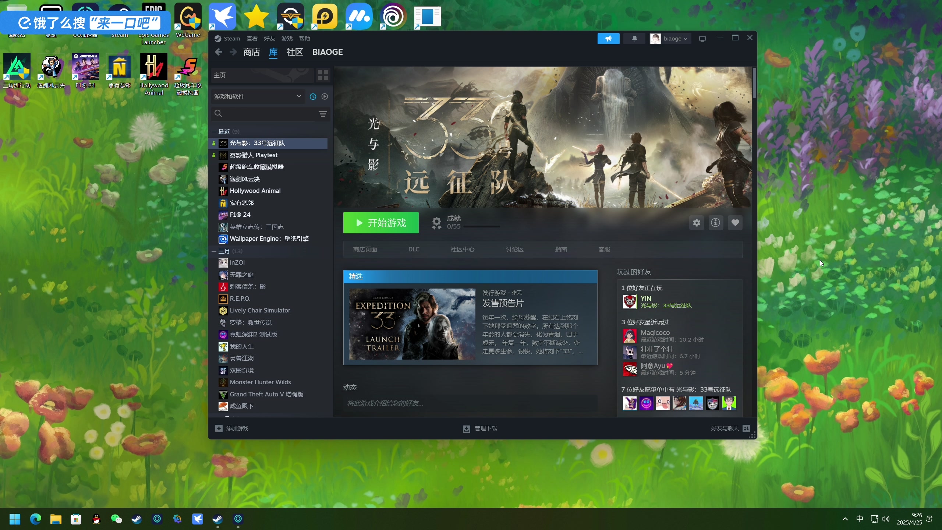This screenshot has width=942, height=530.
Task: Switch to the 社区 tab
Action: [295, 52]
